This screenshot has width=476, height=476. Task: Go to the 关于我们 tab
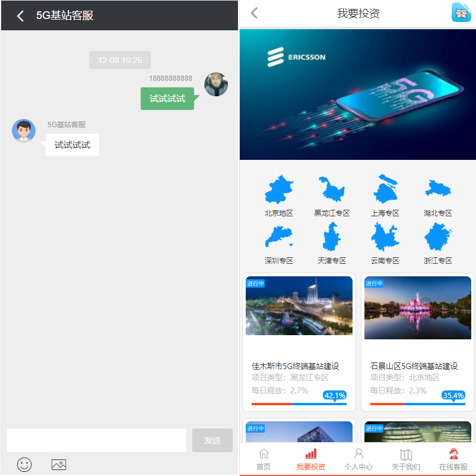pos(406,459)
